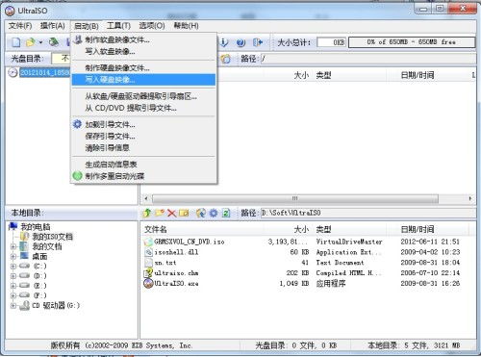This screenshot has height=357, width=481.
Task: Click the New Folder icon in local toolbar
Action: (x=160, y=213)
